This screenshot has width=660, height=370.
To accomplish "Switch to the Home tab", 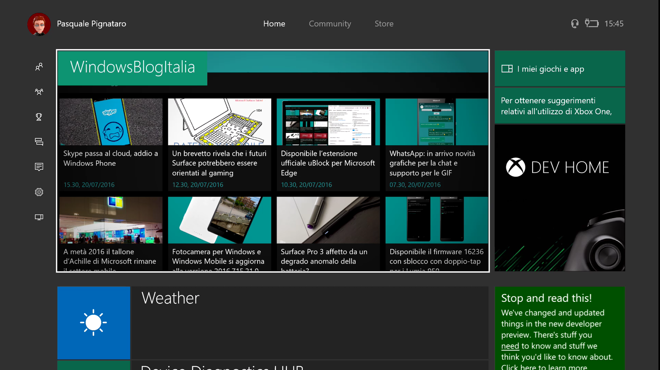I will [x=274, y=24].
